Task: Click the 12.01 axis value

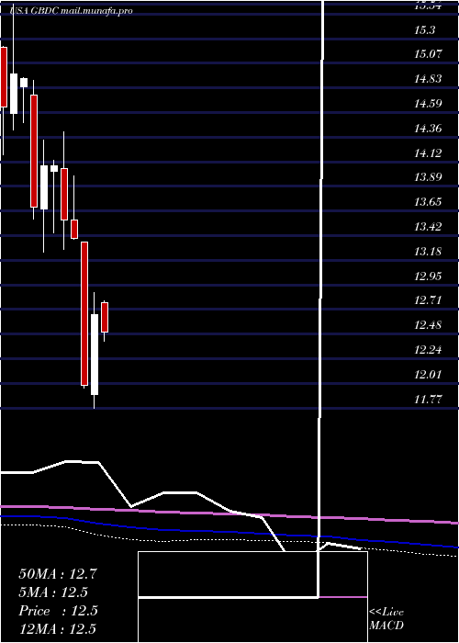Action: (428, 374)
